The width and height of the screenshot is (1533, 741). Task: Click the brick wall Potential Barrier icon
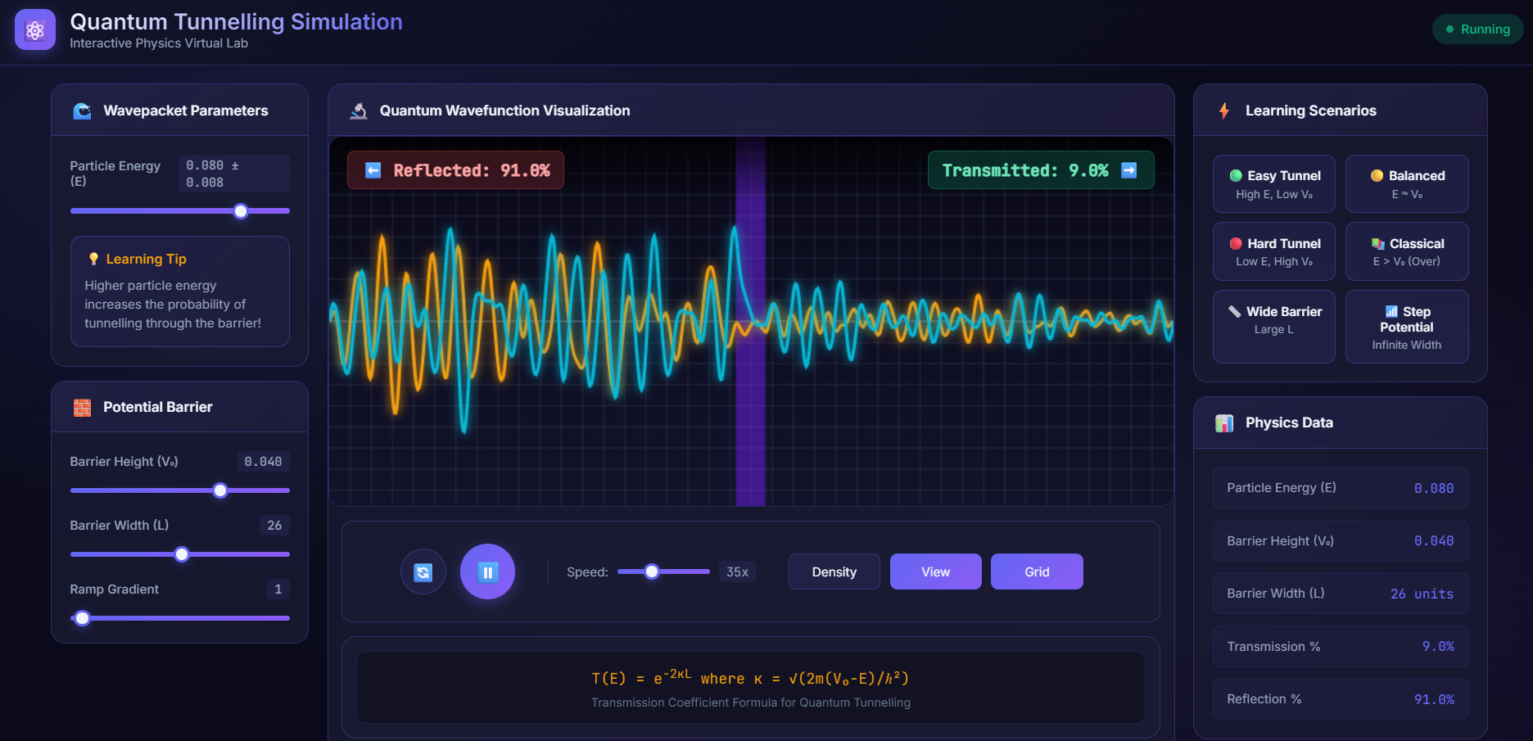[83, 407]
